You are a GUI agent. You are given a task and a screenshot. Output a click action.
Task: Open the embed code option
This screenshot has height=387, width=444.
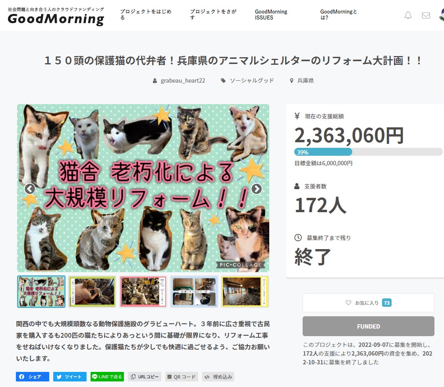click(218, 377)
